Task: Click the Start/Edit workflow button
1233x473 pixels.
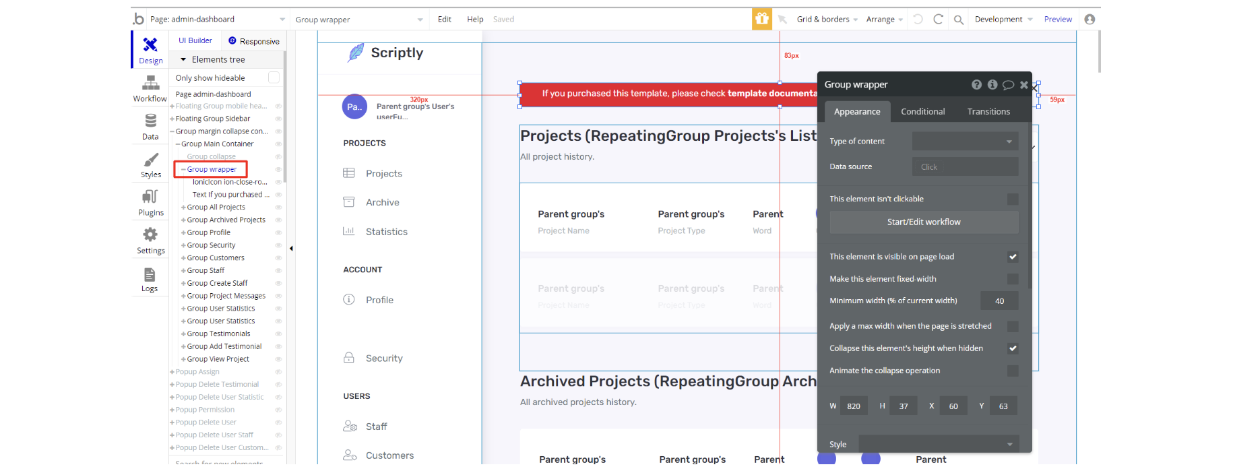Action: [924, 222]
